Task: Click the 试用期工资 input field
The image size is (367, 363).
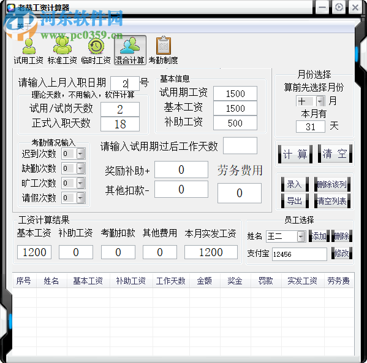Action: click(235, 93)
